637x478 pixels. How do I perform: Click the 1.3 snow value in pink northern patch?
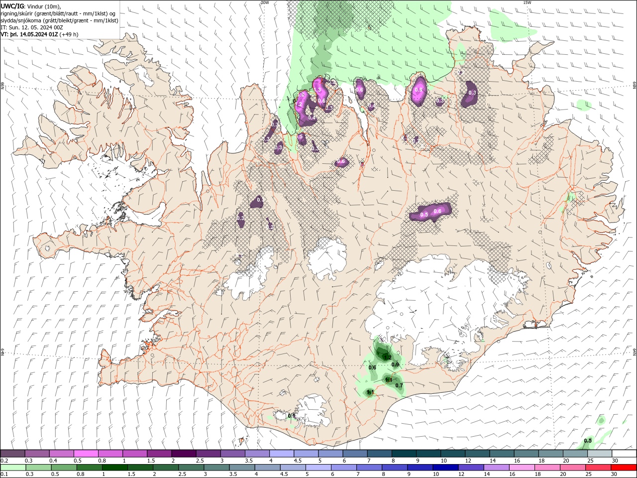(318, 90)
